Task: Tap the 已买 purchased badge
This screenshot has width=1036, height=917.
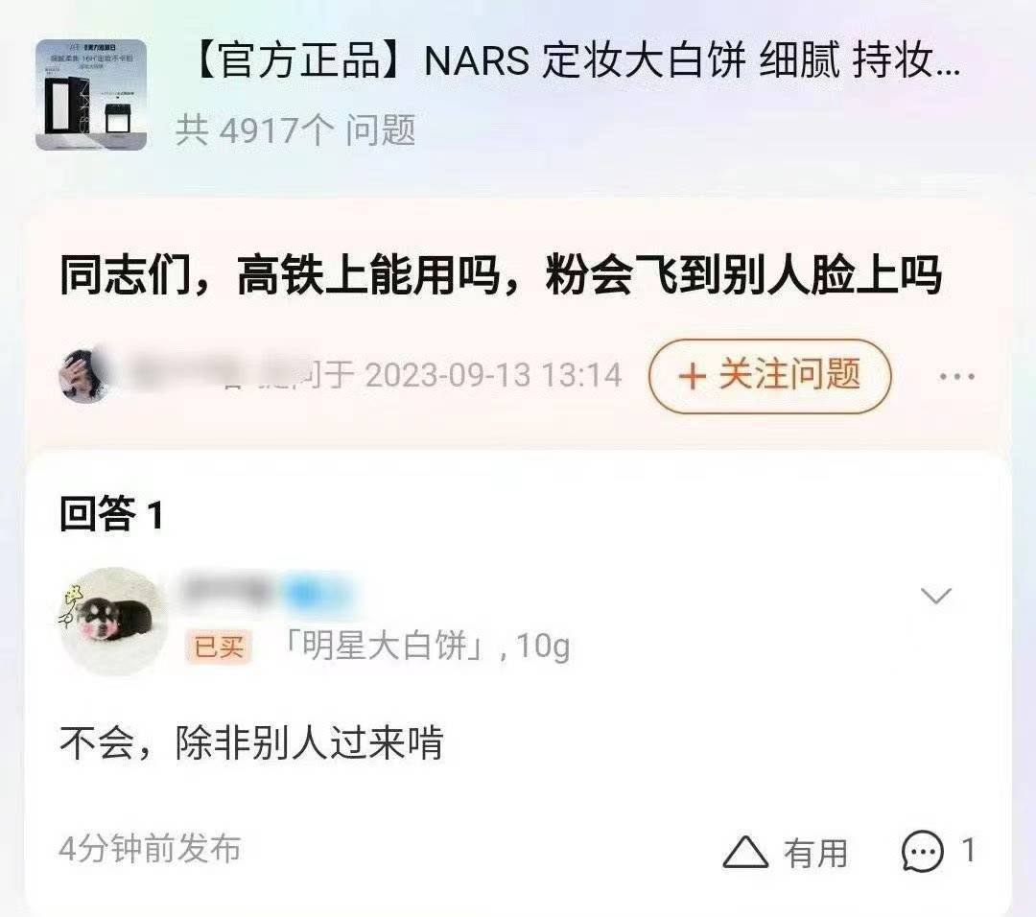Action: click(219, 647)
